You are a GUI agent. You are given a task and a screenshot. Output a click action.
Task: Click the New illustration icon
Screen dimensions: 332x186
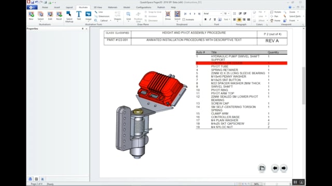click(x=31, y=14)
